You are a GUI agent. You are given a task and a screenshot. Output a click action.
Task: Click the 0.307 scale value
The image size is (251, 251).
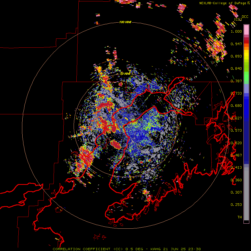pyautogui.click(x=236, y=192)
